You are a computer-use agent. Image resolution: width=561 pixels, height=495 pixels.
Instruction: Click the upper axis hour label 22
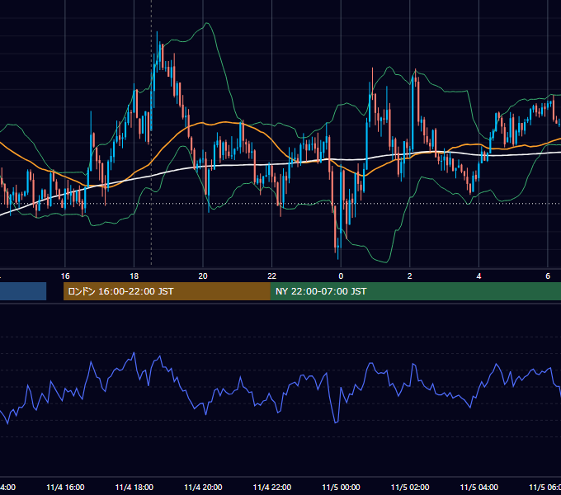pyautogui.click(x=272, y=276)
